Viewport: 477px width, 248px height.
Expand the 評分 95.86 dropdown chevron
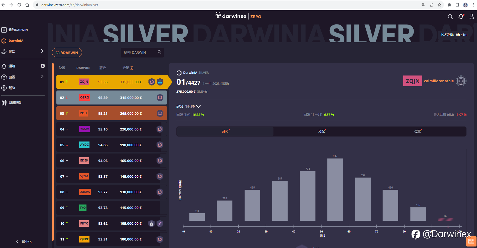(198, 106)
